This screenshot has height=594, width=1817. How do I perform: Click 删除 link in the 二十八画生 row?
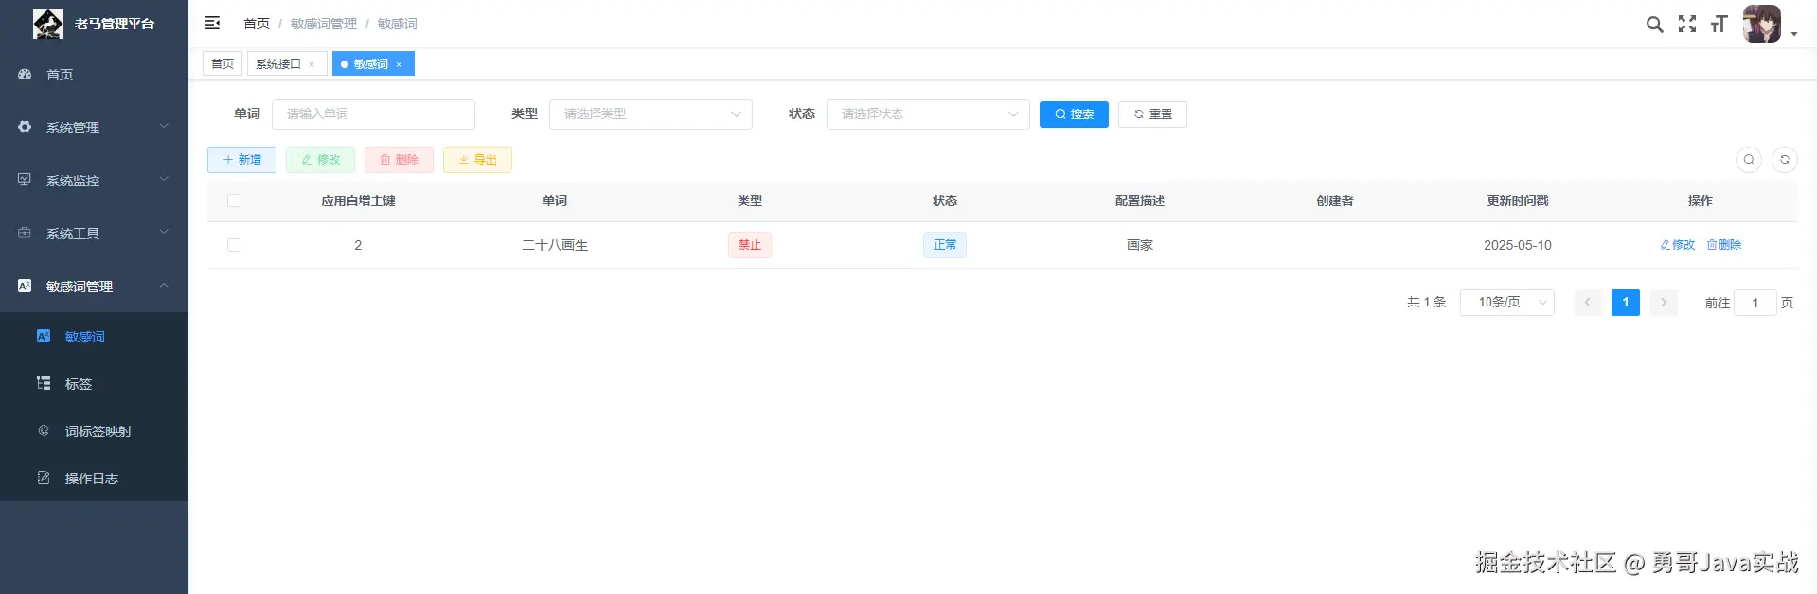tap(1723, 245)
